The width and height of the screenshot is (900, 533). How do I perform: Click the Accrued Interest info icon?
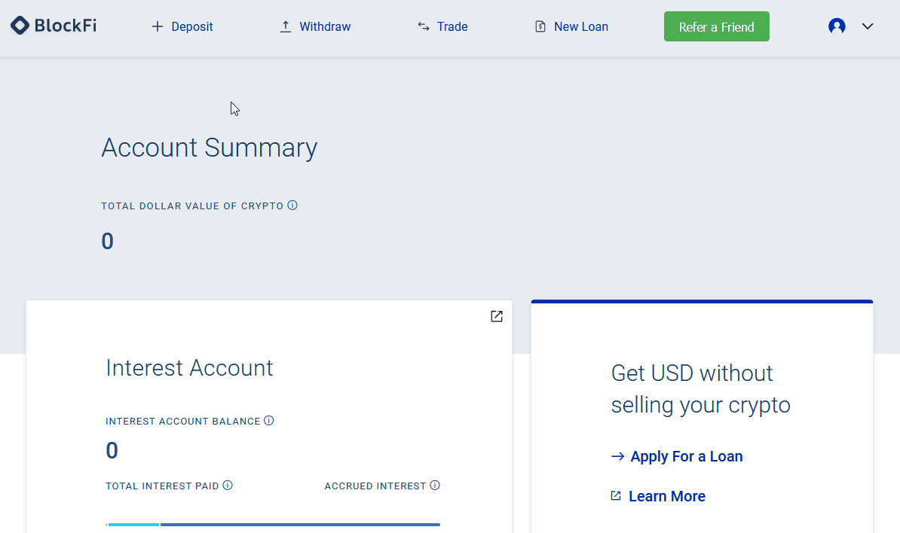pos(435,486)
